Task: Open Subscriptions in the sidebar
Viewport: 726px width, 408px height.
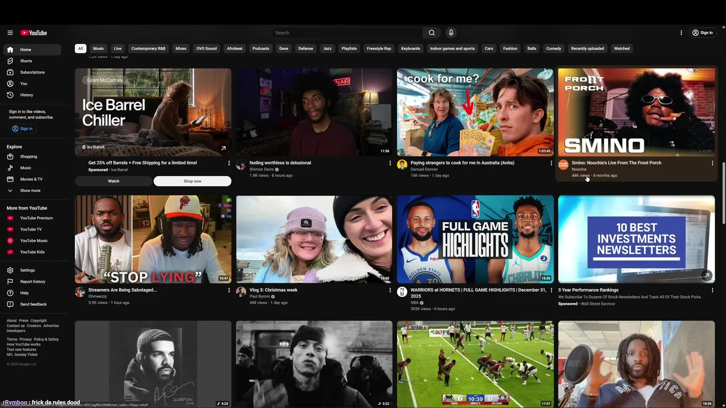Action: coord(32,73)
